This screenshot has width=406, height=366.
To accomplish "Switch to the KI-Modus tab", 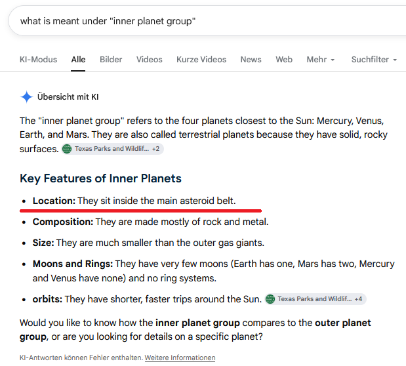I will (x=38, y=60).
